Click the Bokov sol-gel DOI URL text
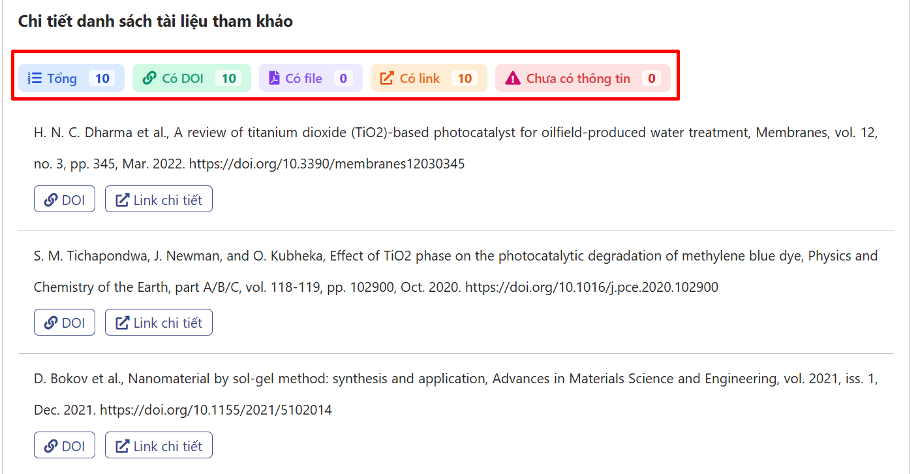This screenshot has width=918, height=474. pos(215,410)
